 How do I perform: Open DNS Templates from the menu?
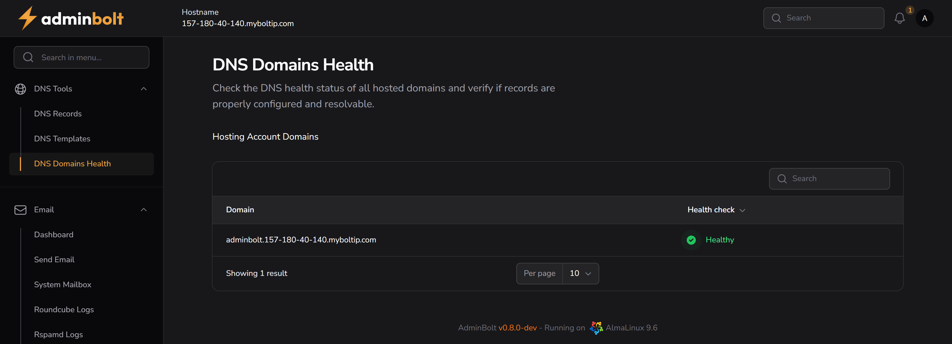(x=62, y=139)
